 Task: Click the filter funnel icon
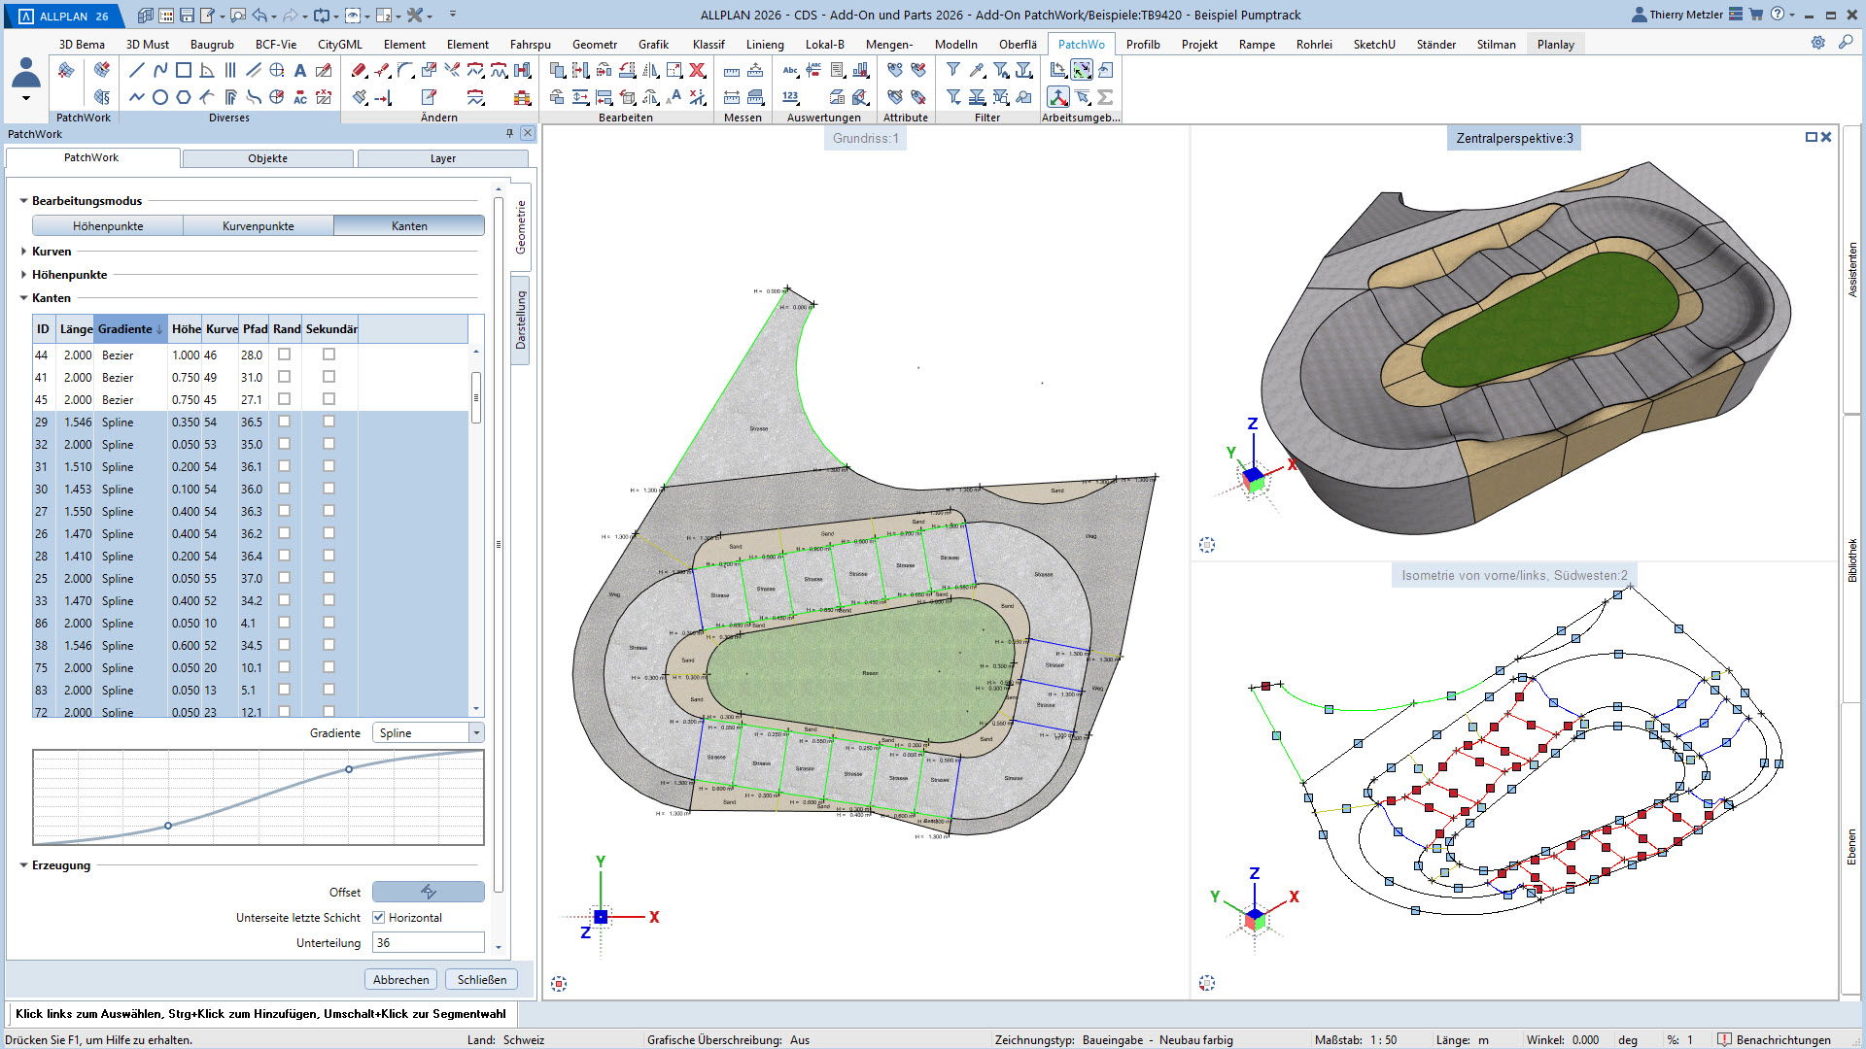tap(953, 70)
